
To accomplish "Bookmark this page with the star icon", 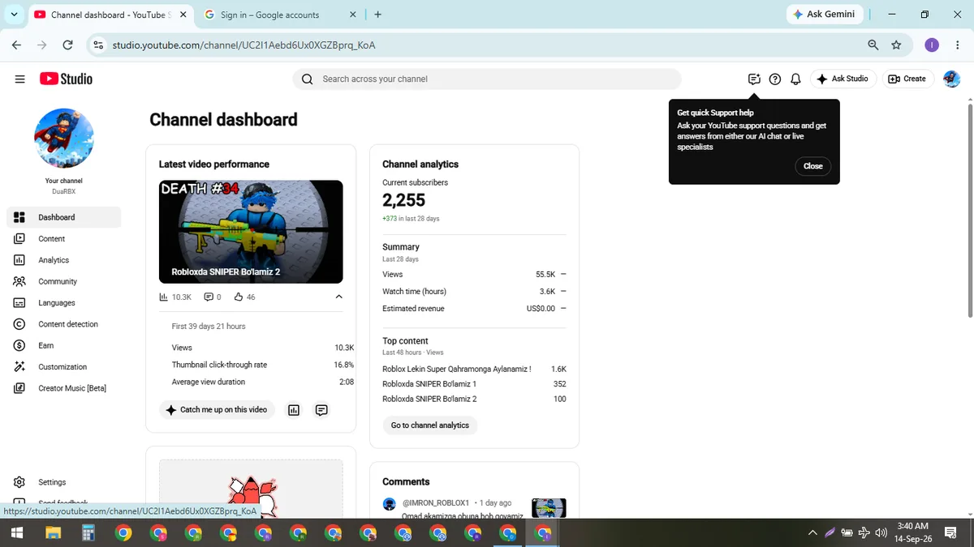I will (x=896, y=45).
